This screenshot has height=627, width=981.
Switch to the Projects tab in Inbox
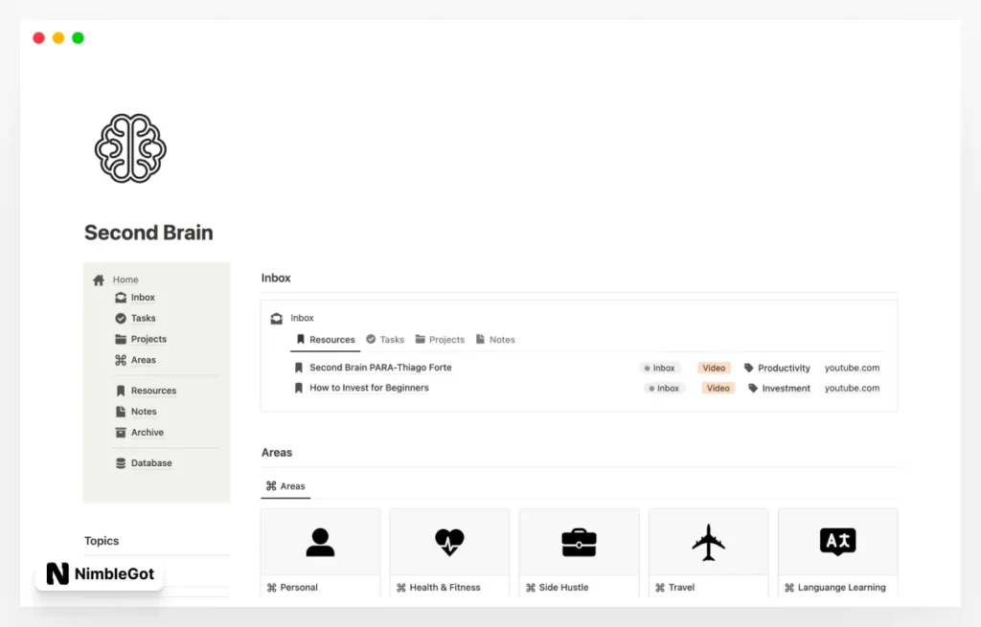tap(440, 340)
